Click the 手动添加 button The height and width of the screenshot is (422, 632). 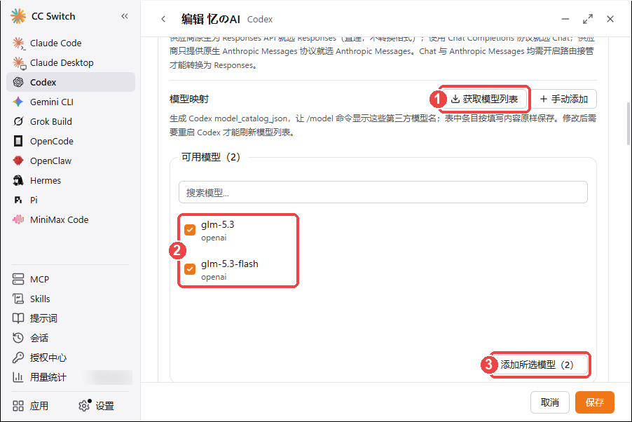[564, 99]
